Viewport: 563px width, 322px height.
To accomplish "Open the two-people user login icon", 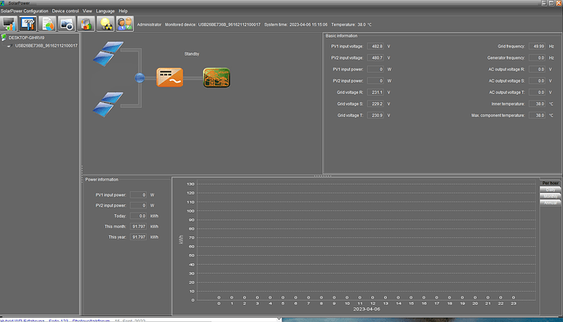I will tap(125, 24).
